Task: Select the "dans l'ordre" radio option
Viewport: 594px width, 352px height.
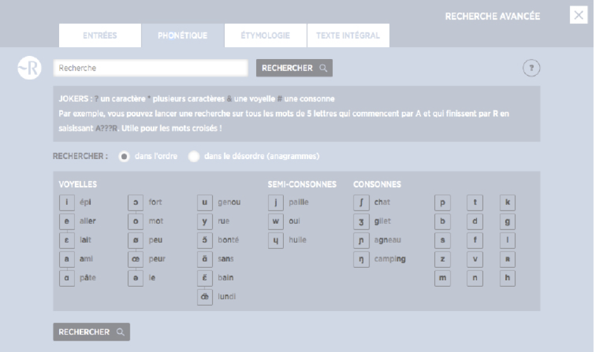Action: coord(125,157)
